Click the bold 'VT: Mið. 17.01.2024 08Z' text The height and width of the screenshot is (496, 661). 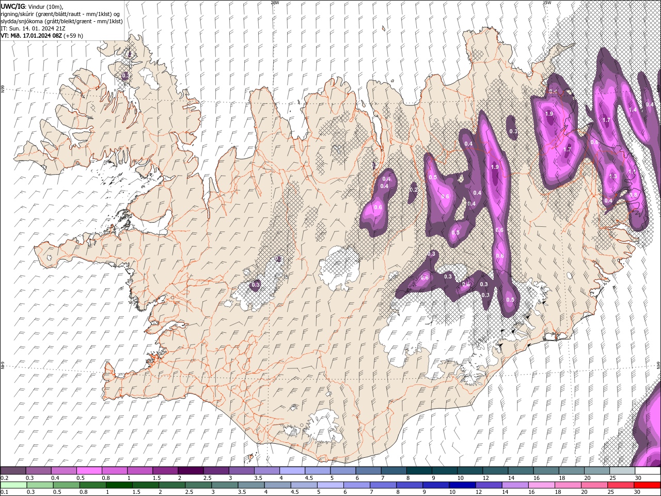pos(32,36)
